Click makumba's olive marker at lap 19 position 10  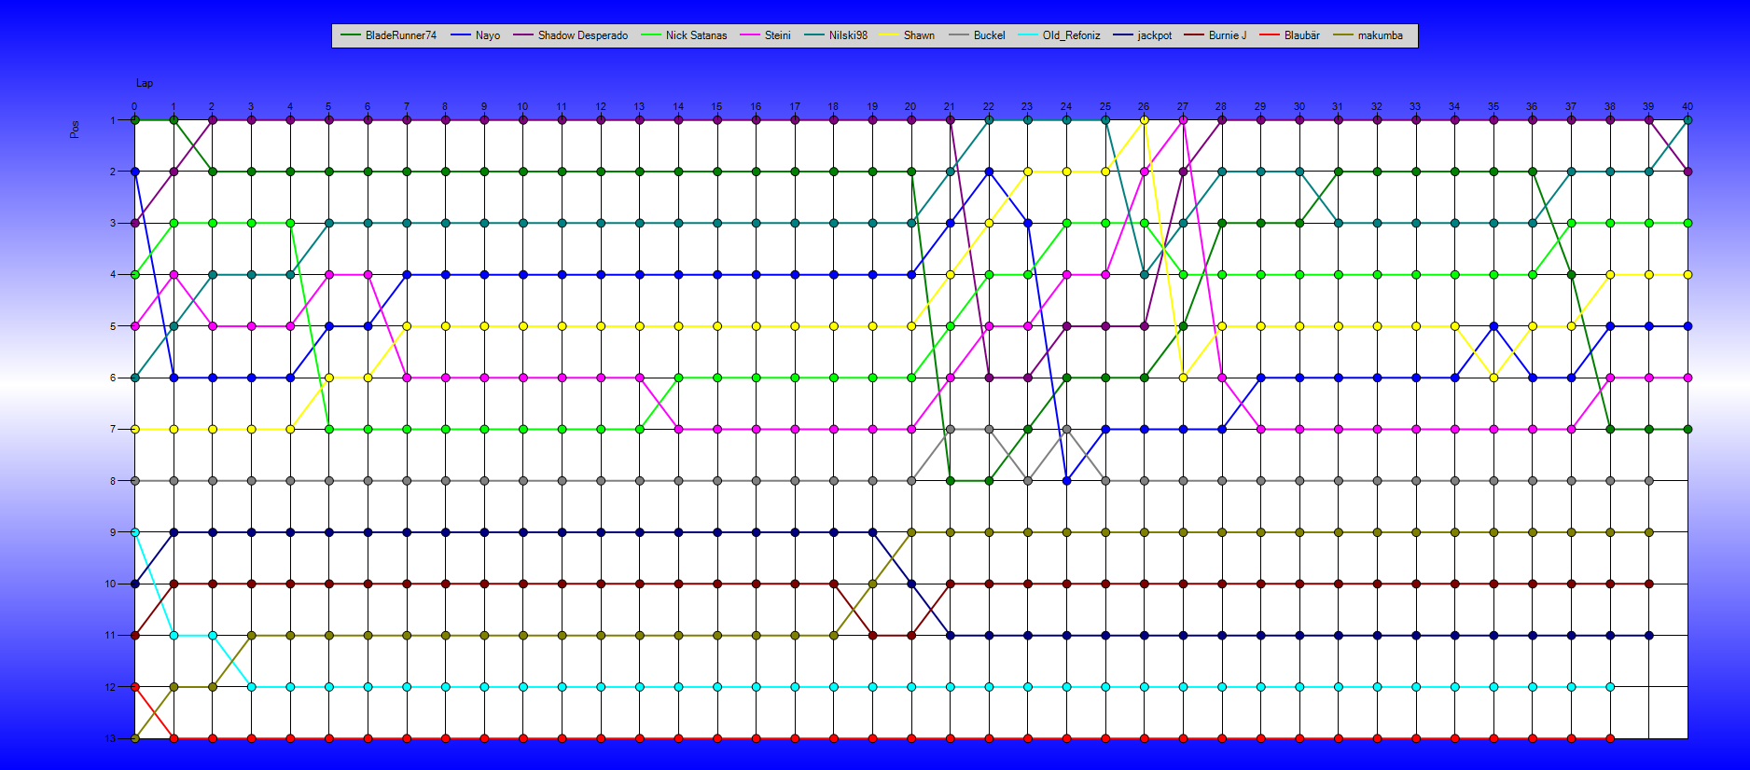click(x=872, y=584)
